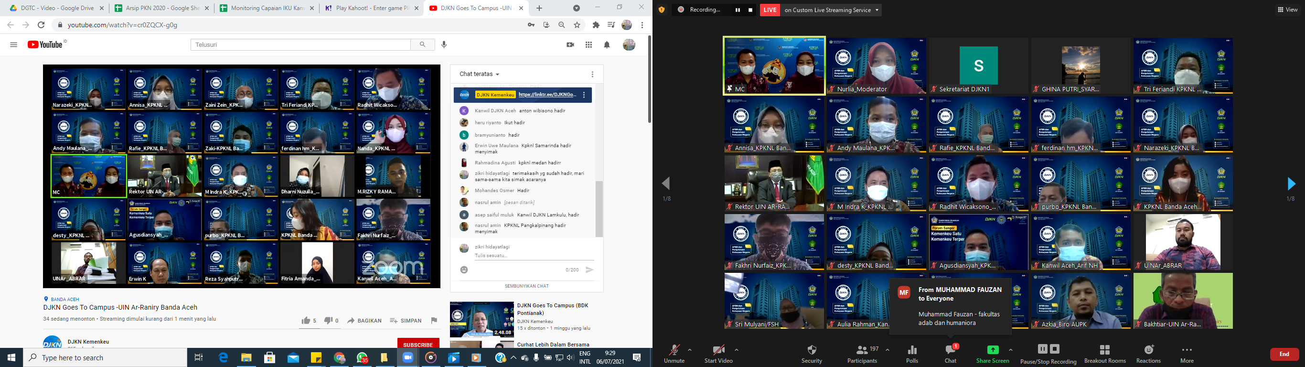Open the live streaming service dropdown arrow
The width and height of the screenshot is (1305, 367).
coord(877,10)
